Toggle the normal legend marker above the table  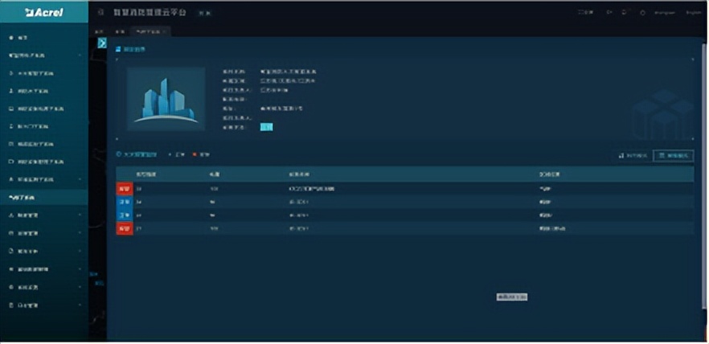pos(170,154)
